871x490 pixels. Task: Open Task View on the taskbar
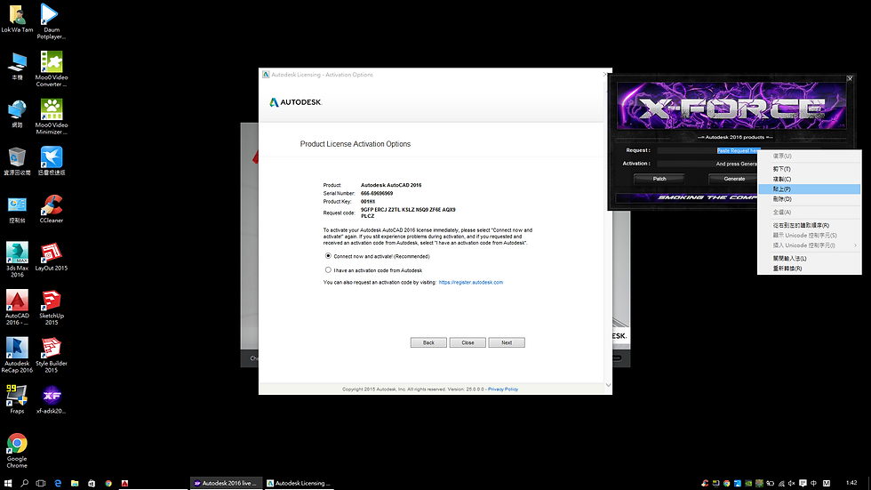click(41, 484)
